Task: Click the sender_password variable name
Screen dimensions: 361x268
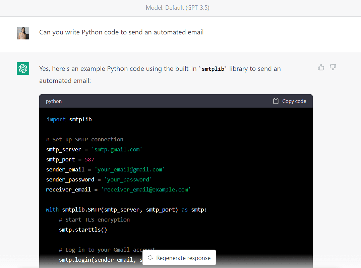Action: pos(70,180)
